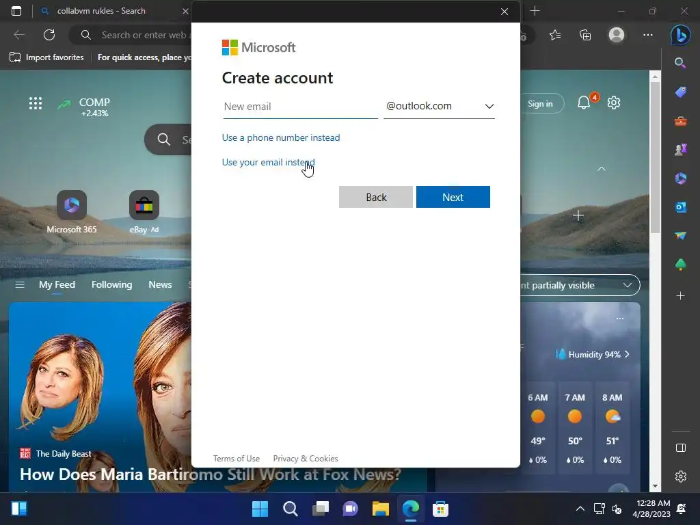Open new tab page settings gear
Image resolution: width=700 pixels, height=525 pixels.
click(614, 103)
